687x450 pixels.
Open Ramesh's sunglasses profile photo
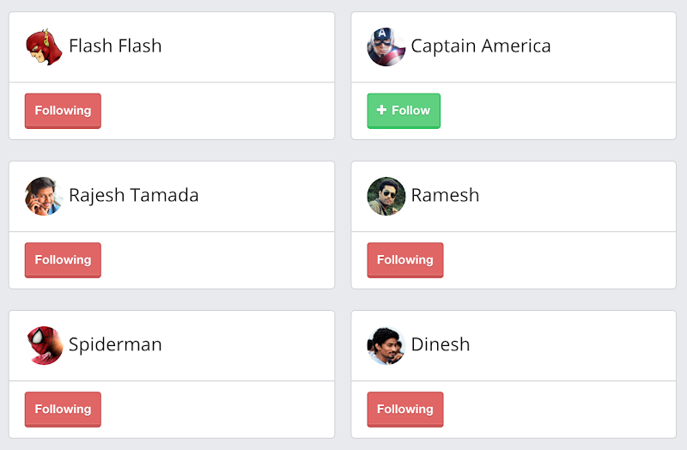click(386, 196)
